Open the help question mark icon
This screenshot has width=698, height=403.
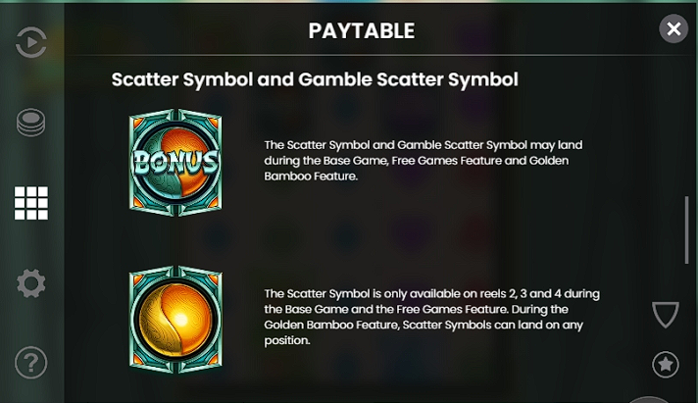(x=30, y=363)
